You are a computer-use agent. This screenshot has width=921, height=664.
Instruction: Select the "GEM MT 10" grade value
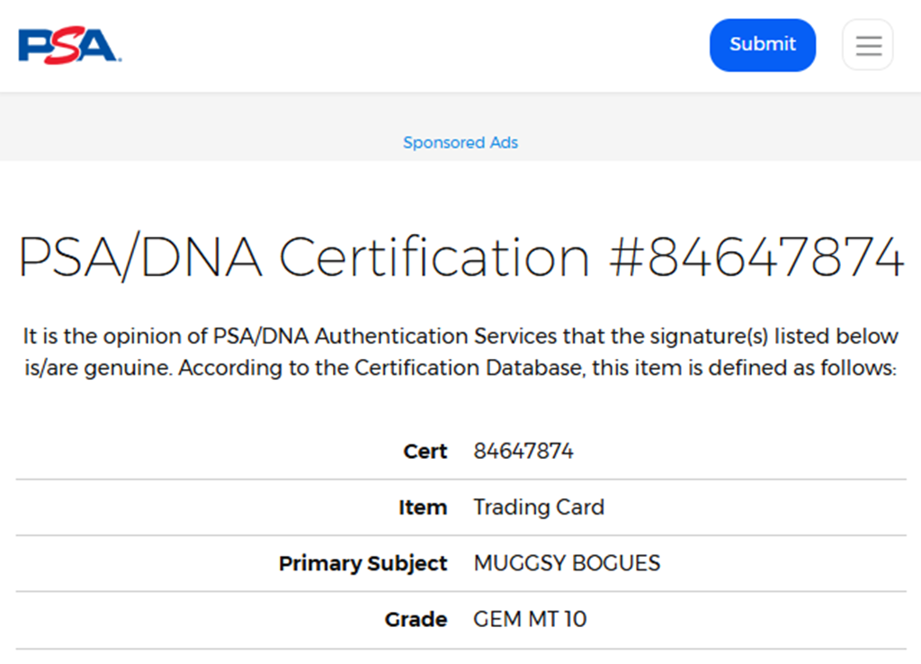point(530,620)
